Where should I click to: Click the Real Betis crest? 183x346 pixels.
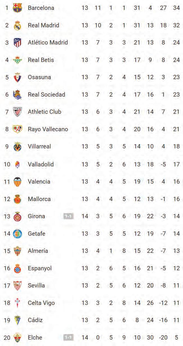17,60
